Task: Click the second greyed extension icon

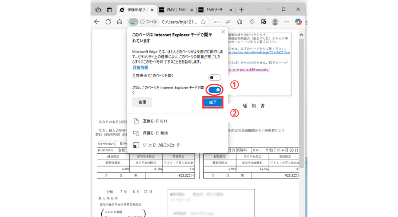Action: pyautogui.click(x=228, y=22)
